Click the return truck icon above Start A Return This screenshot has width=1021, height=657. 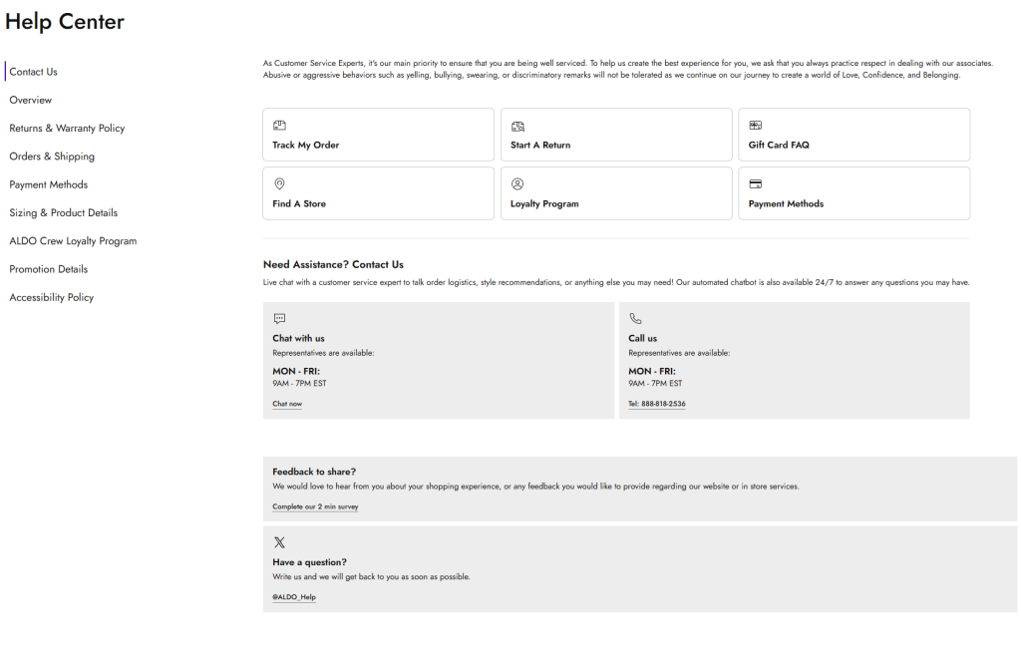click(x=517, y=126)
